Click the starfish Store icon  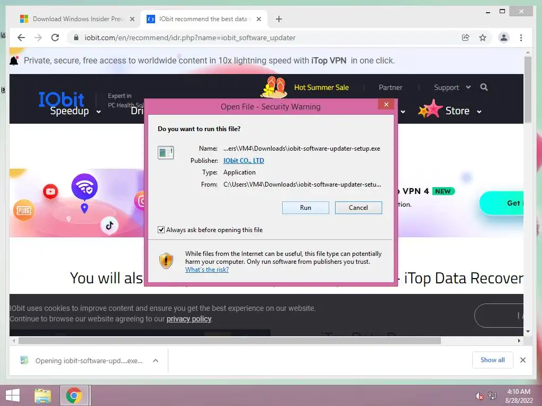coord(430,108)
